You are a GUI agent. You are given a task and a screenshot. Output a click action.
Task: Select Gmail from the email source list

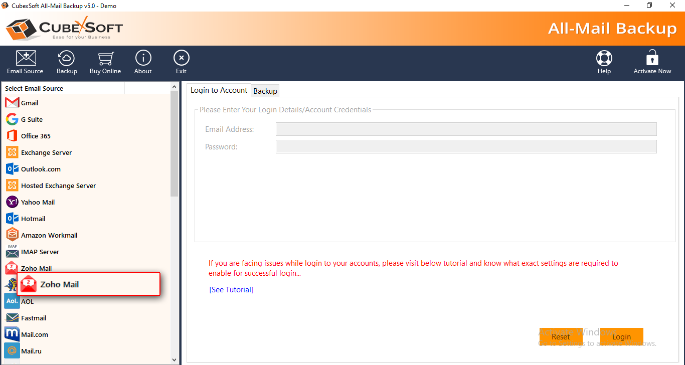[30, 103]
